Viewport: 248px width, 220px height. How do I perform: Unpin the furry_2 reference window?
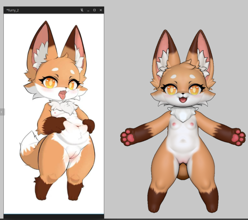82,10
